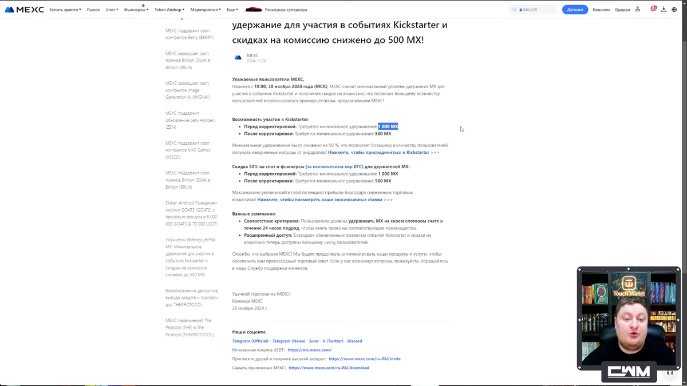Open the mexc.com/ru-RU/download link
687x386 pixels.
[x=329, y=368]
